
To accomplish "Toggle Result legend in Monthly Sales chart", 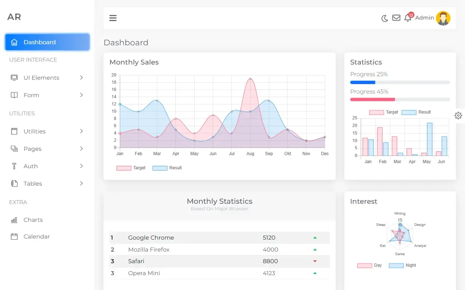I will (167, 168).
